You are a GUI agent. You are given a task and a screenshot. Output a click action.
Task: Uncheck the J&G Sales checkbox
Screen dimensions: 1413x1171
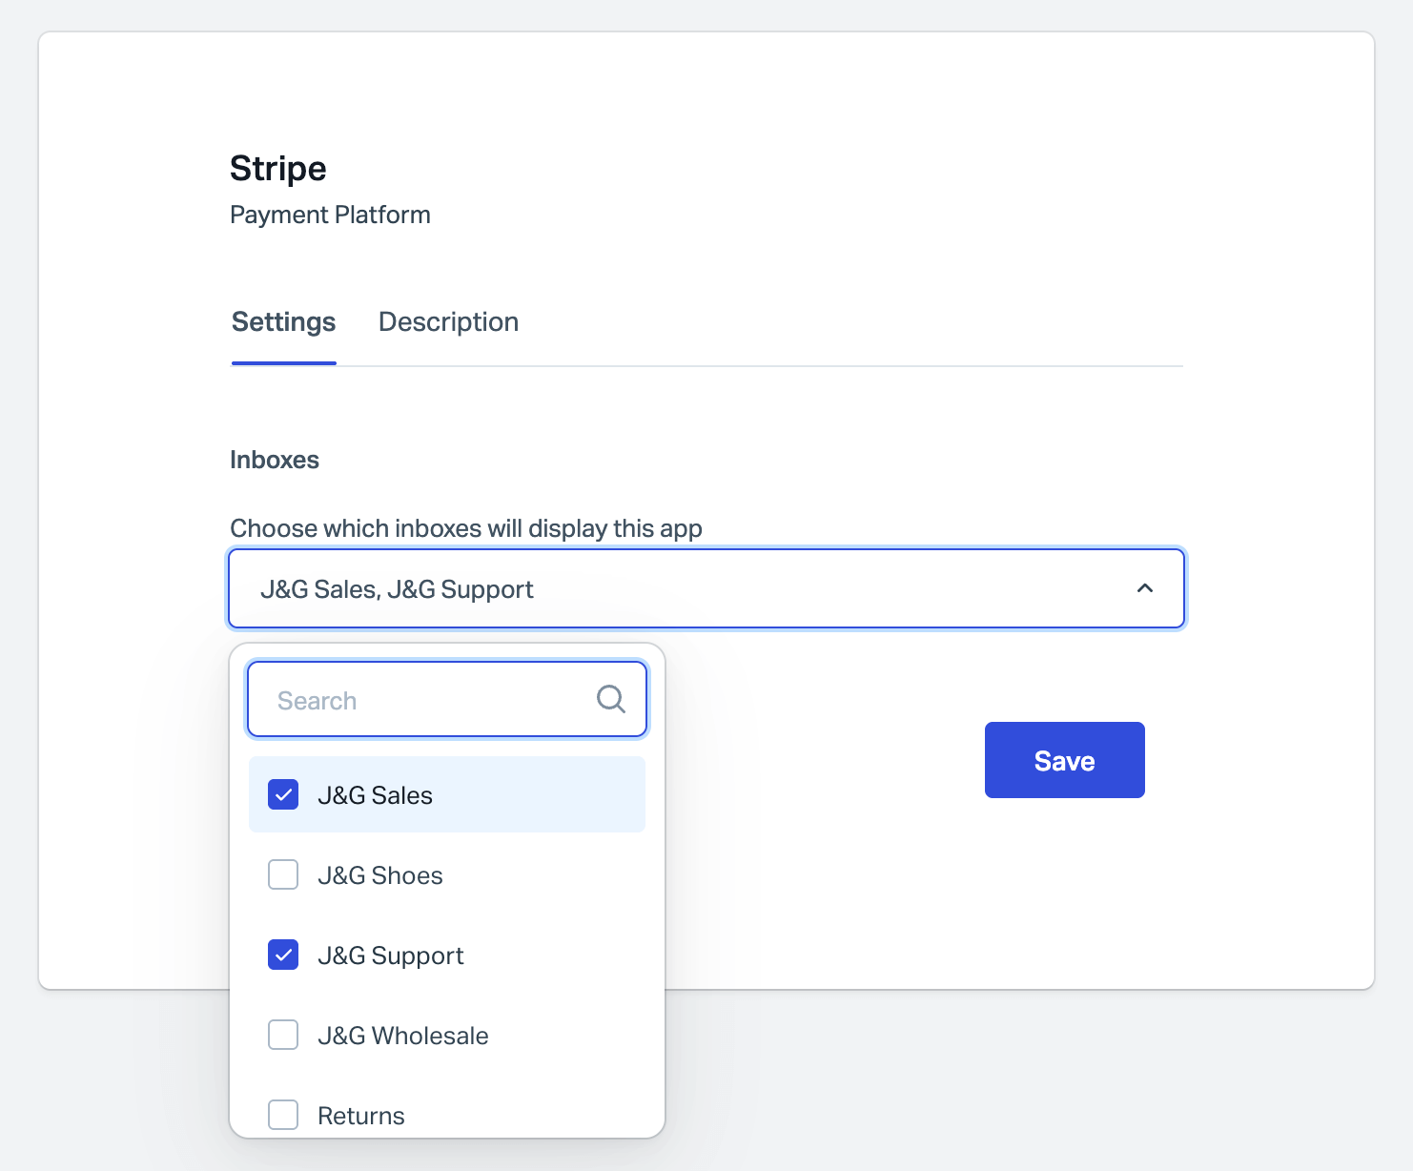click(x=283, y=794)
